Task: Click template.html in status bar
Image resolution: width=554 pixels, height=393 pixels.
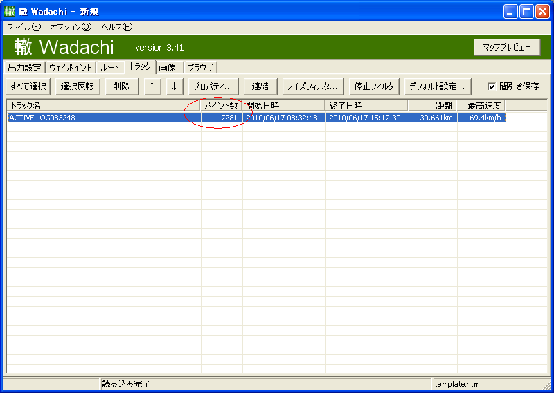Action: coord(458,384)
